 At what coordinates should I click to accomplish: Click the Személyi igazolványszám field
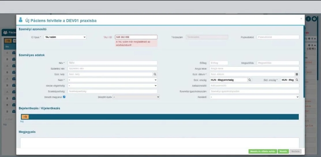click(x=254, y=91)
